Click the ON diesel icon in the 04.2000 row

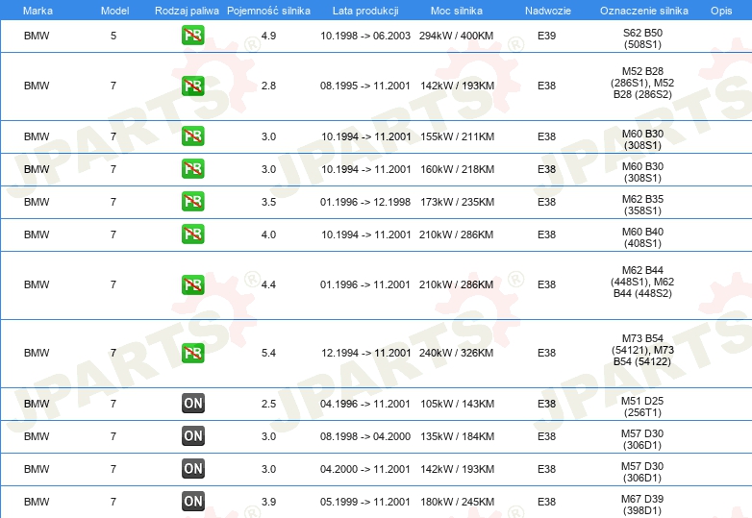[192, 469]
